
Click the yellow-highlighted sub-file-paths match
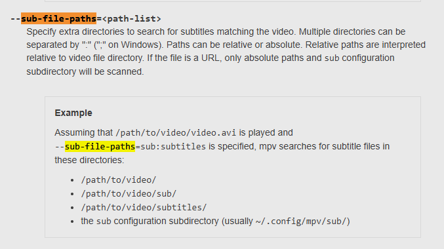100,146
